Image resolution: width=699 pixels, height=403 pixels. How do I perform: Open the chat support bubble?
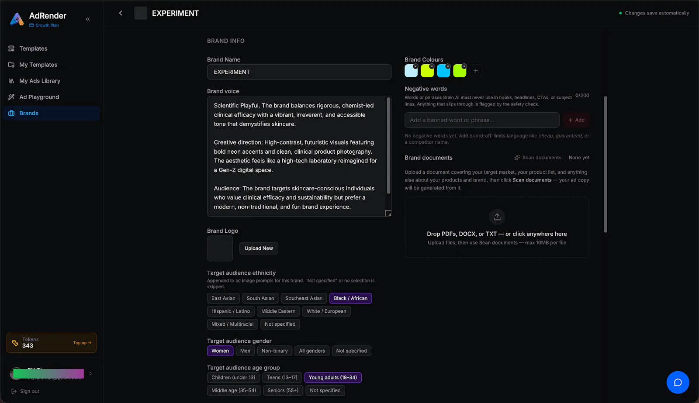pyautogui.click(x=678, y=382)
